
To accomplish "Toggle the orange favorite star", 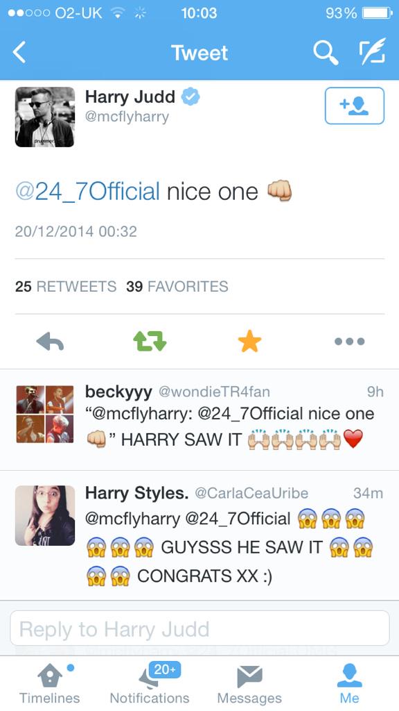I will [249, 341].
